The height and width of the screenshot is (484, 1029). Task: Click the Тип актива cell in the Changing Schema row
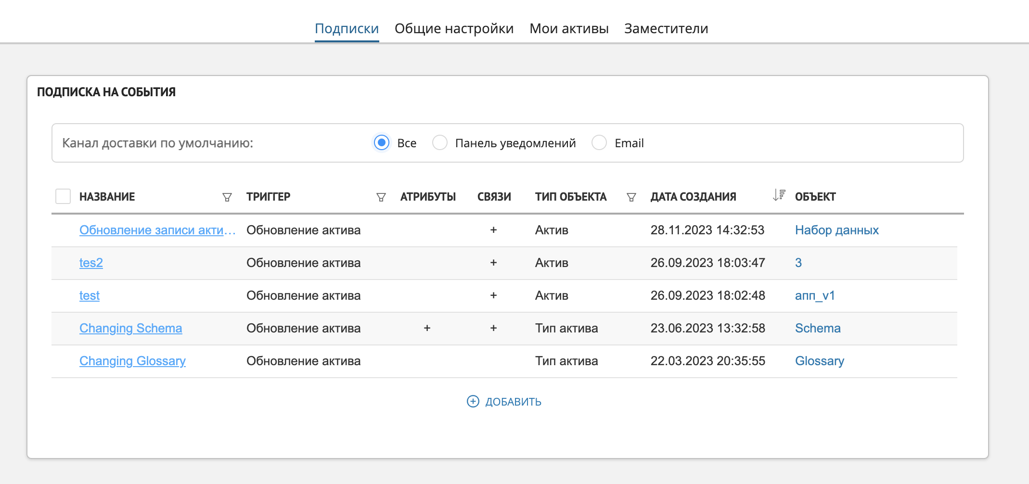coord(566,328)
